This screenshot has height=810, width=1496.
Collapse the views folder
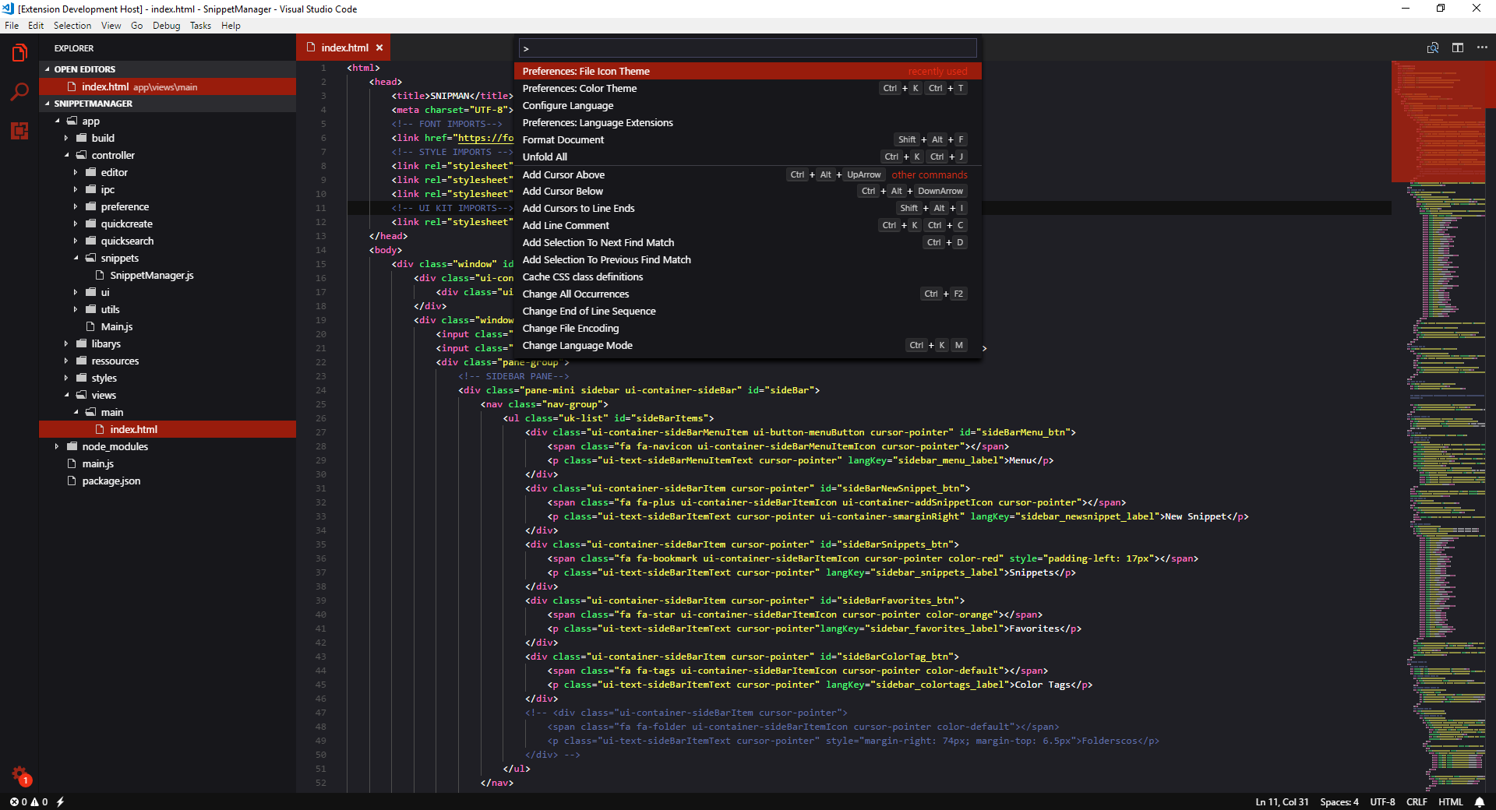pos(168,395)
